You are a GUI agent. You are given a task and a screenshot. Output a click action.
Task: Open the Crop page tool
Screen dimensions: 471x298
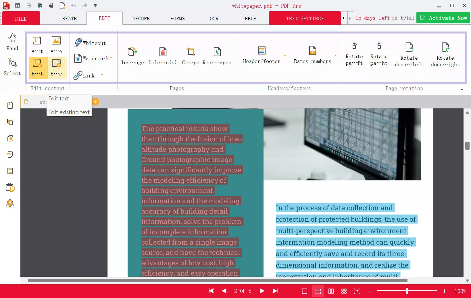191,56
